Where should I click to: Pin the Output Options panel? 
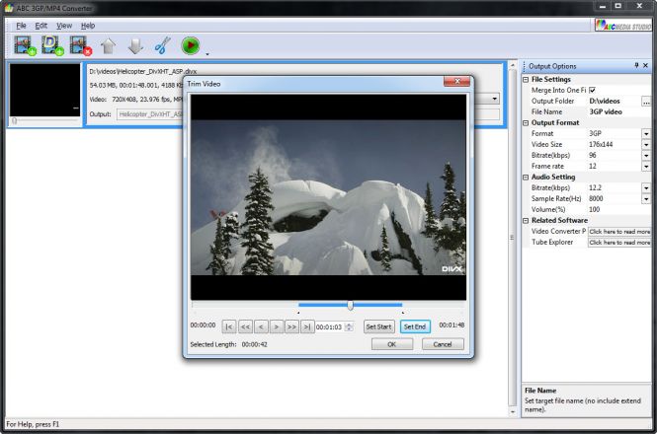(x=636, y=65)
